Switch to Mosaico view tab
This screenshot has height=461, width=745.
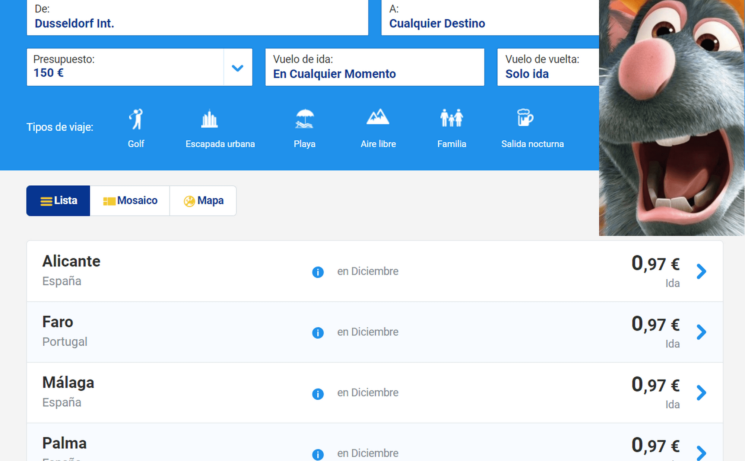coord(130,201)
